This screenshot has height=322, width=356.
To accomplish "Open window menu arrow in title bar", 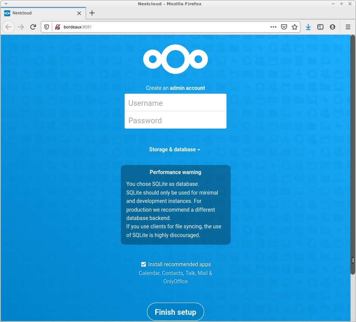I will point(6,4).
